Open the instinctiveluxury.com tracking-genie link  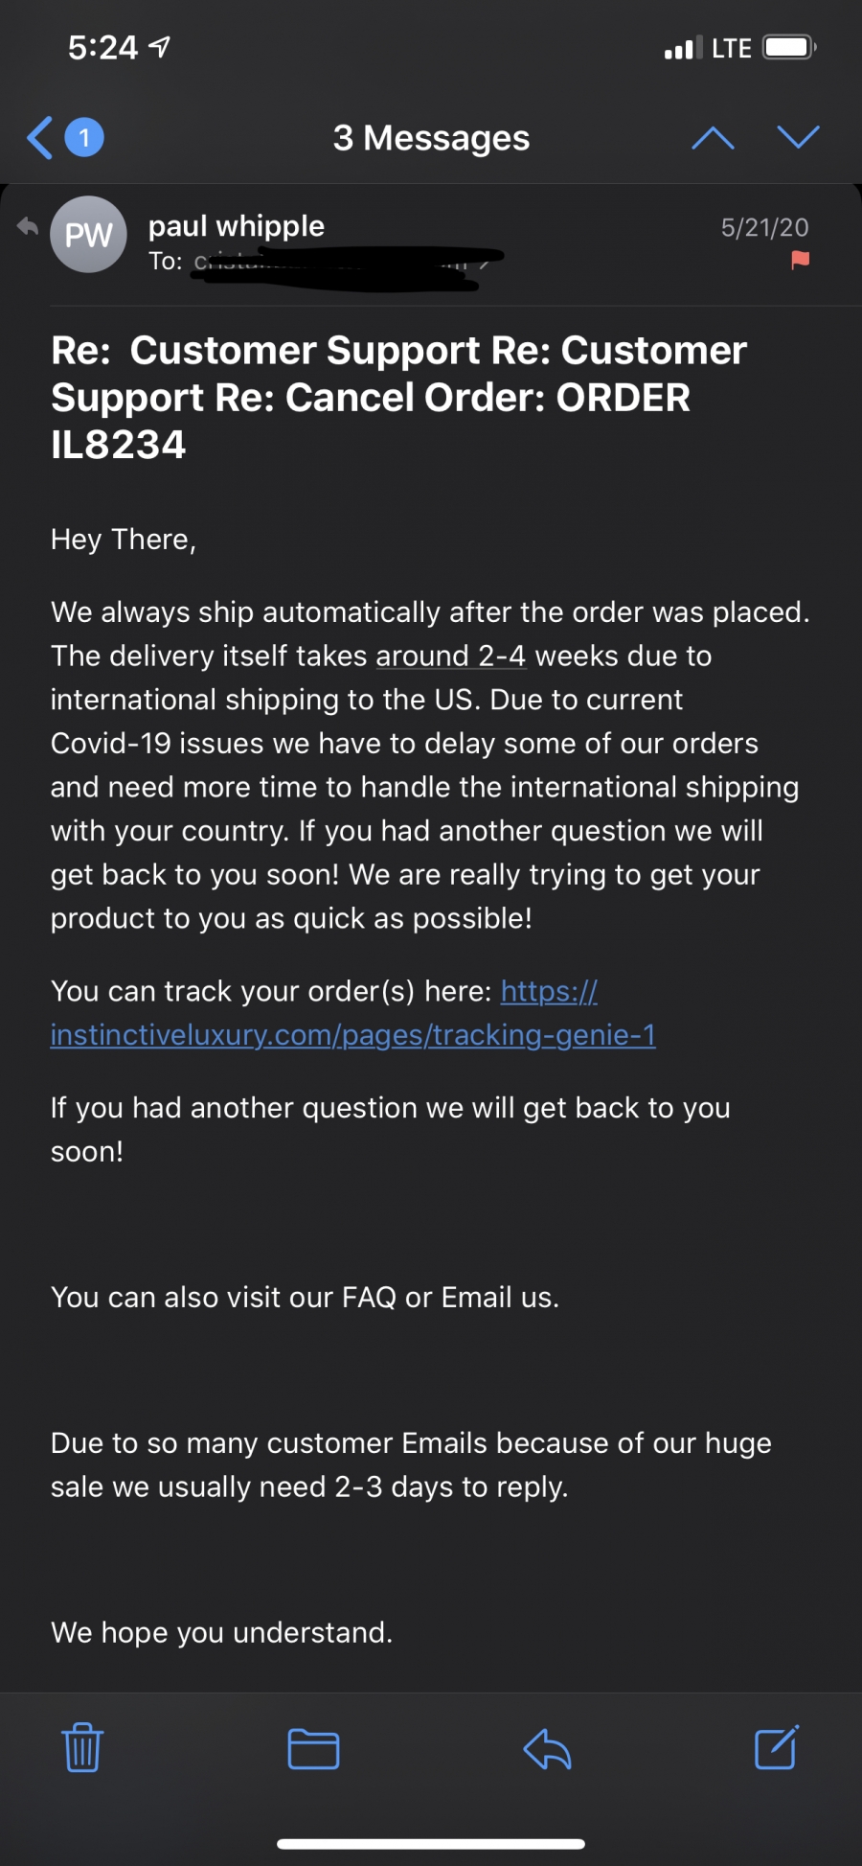pyautogui.click(x=353, y=1013)
